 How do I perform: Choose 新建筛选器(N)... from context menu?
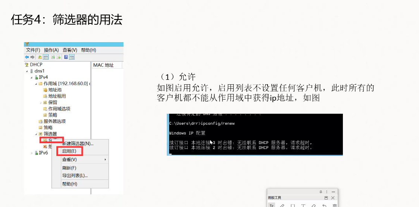click(x=78, y=144)
